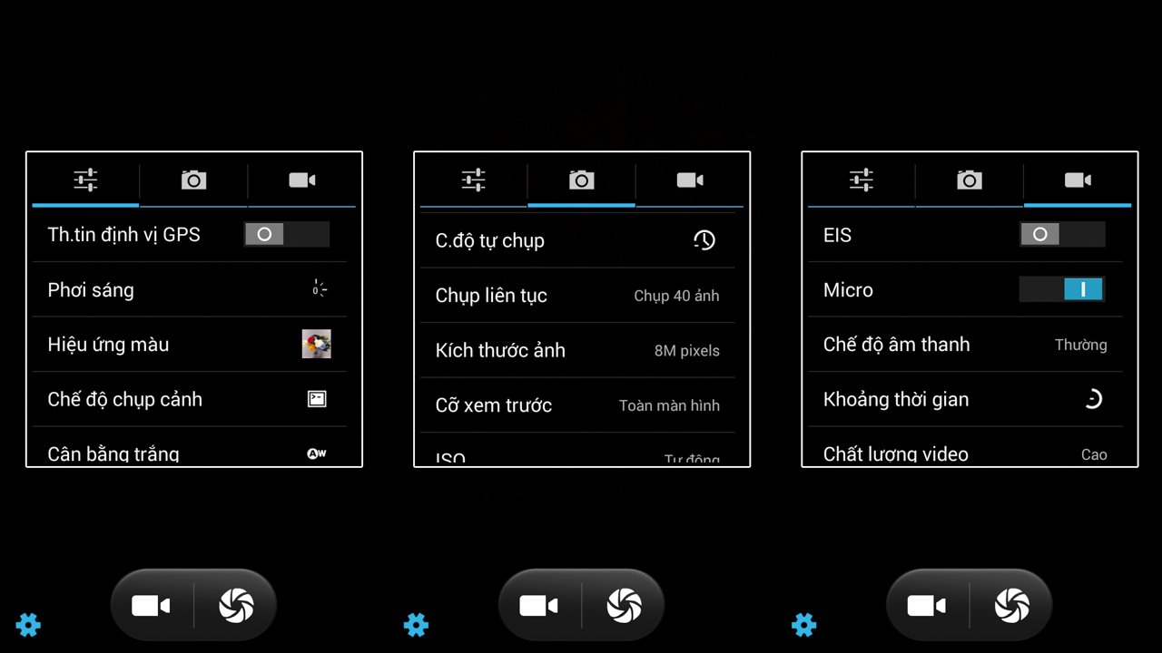Open general settings tab in the middle panel
The image size is (1162, 653).
473,180
